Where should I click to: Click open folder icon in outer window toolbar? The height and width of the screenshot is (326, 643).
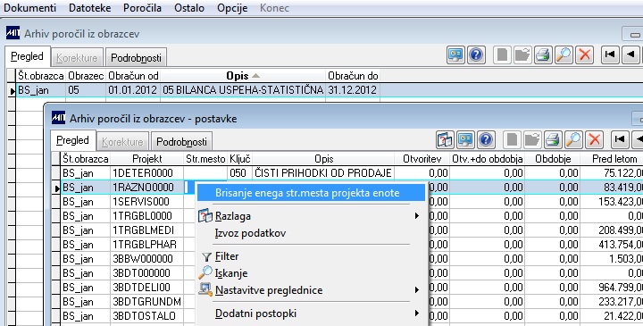tap(522, 55)
